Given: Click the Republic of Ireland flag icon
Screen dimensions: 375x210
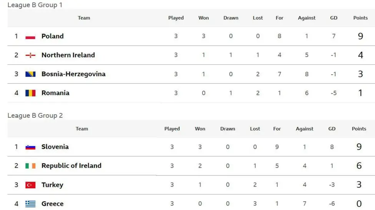Looking at the screenshot, I should pos(30,166).
